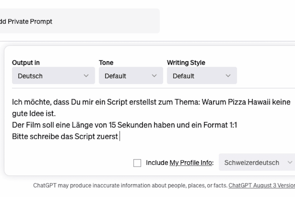Open the My Profile Info link
Screen dimensions: 295x197
[x=191, y=163]
